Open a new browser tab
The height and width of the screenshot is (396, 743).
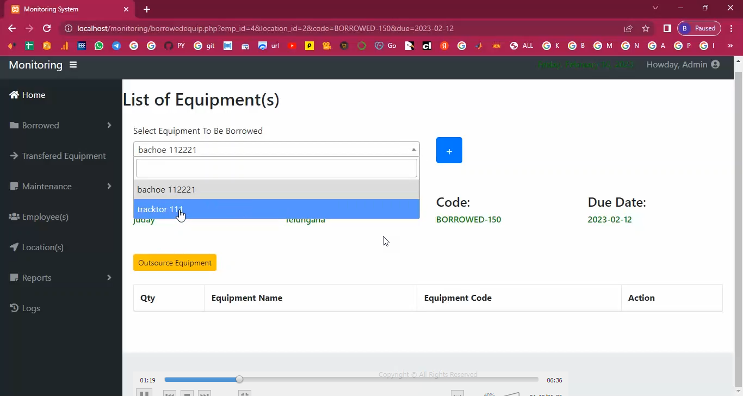[147, 9]
